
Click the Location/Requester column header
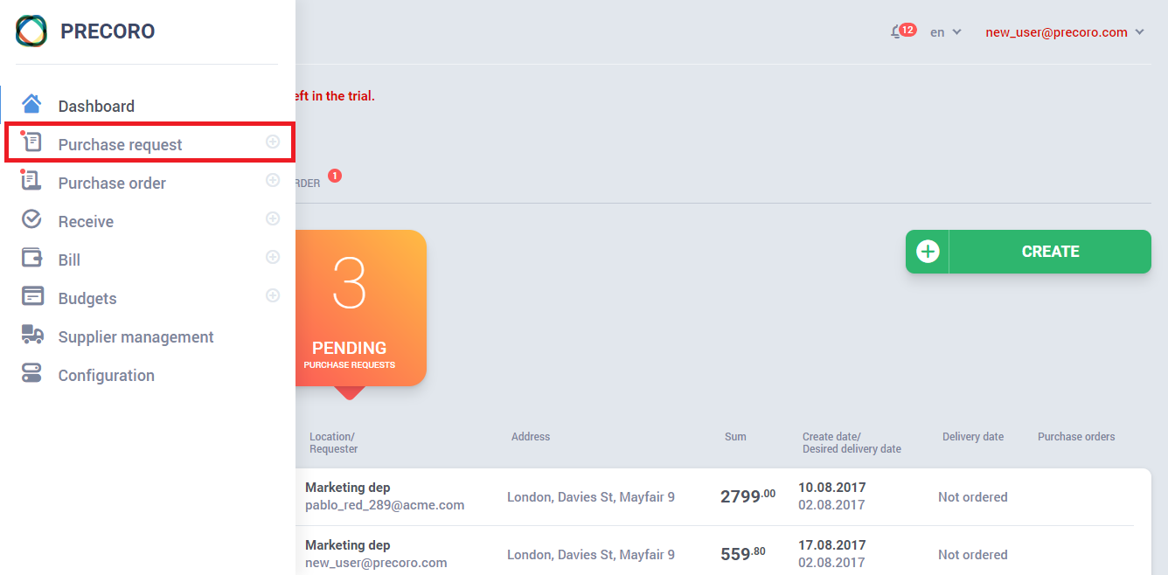click(333, 443)
